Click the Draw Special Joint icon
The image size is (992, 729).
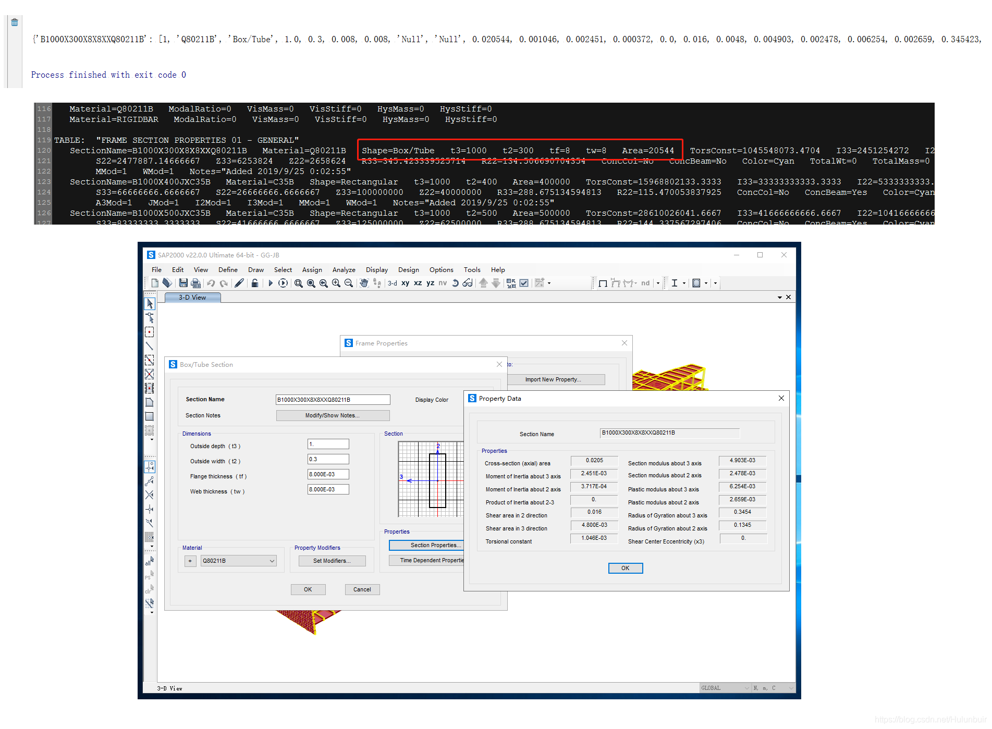(x=150, y=332)
